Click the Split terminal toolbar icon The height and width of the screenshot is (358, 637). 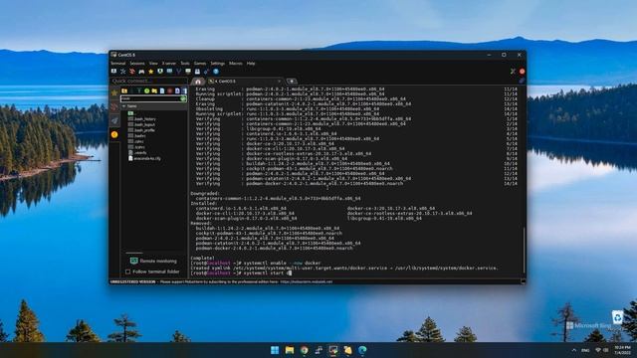coord(169,72)
